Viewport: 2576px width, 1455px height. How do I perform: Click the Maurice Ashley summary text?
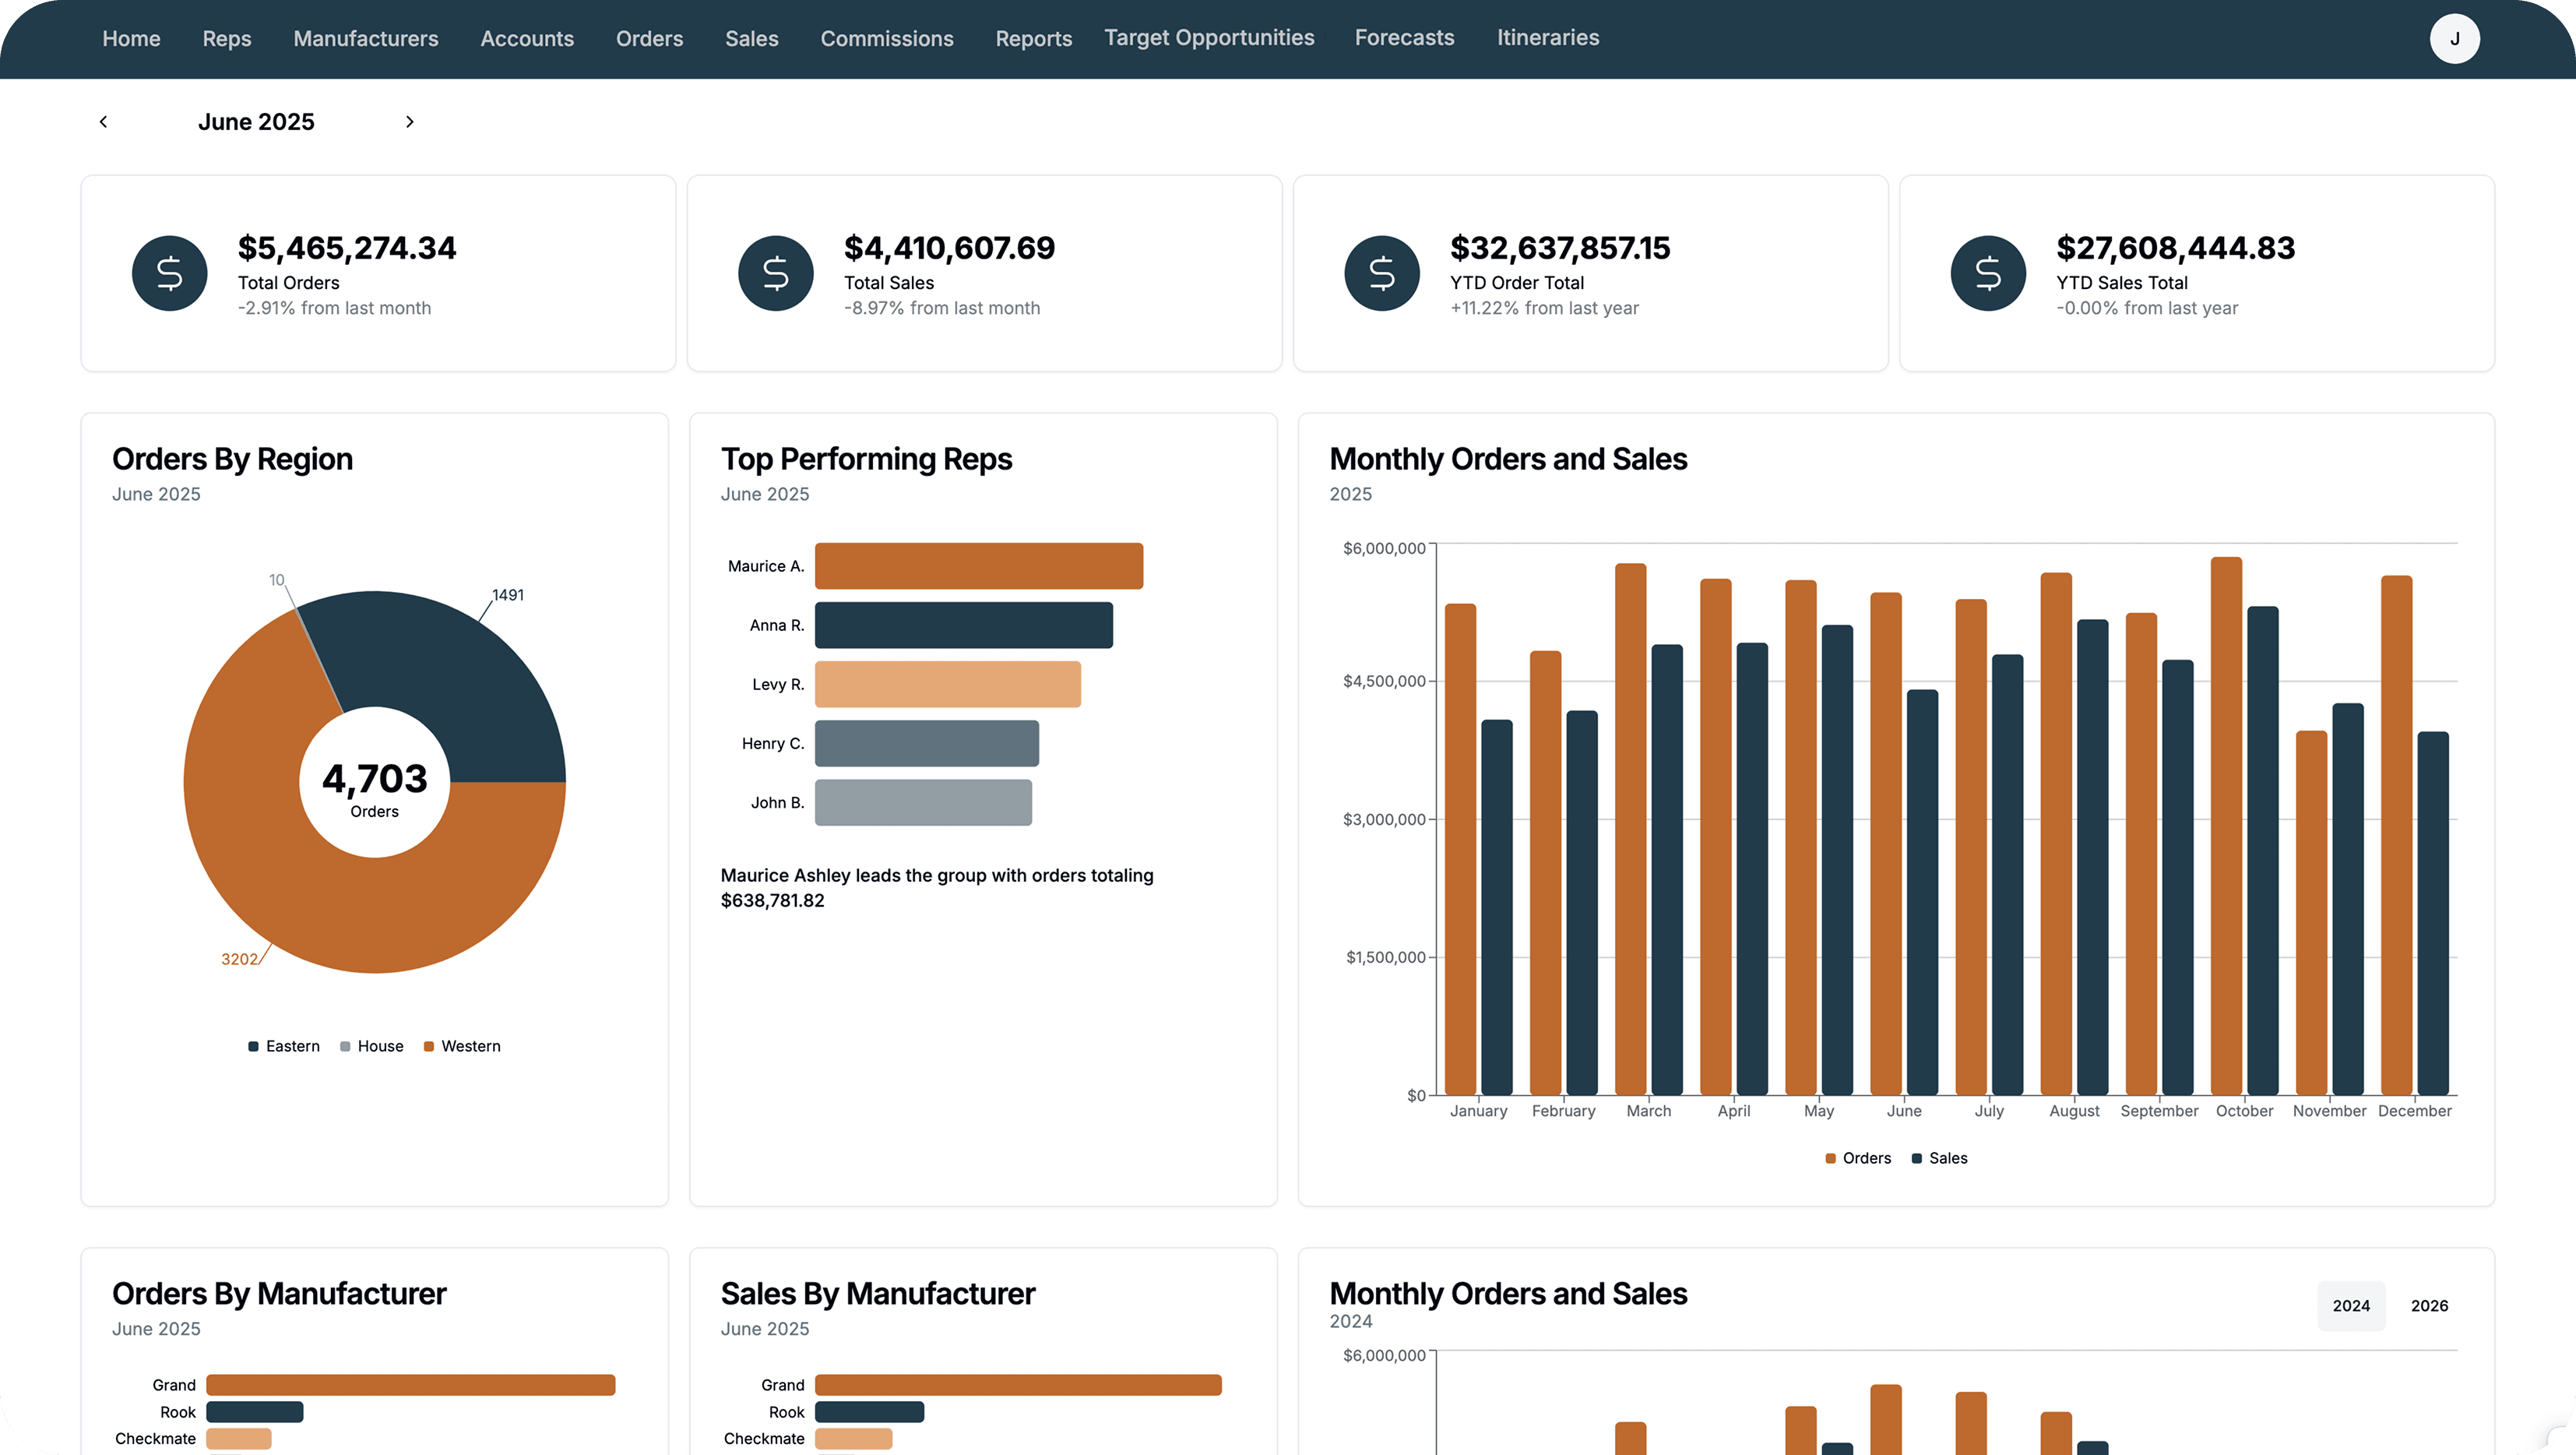937,887
